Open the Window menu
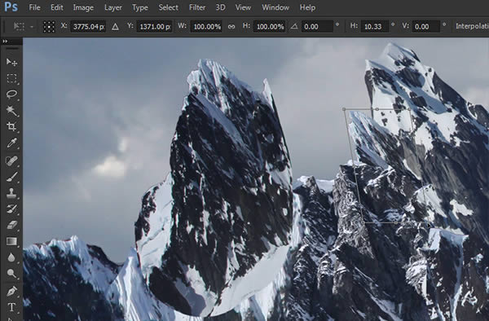489x321 pixels. [275, 7]
